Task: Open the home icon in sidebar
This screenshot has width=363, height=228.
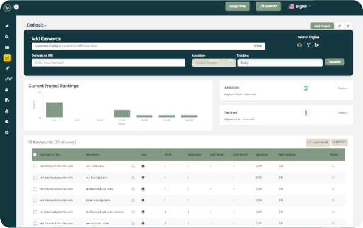Action: 7,26
